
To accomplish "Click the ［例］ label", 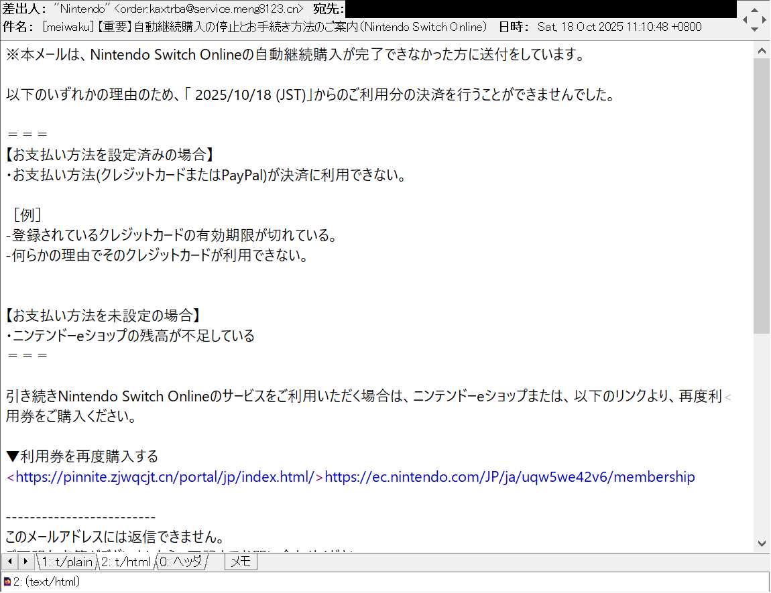I will [x=27, y=215].
